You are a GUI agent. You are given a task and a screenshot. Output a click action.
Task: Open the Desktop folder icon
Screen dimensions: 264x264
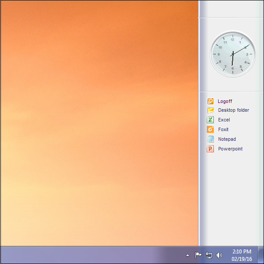click(210, 110)
